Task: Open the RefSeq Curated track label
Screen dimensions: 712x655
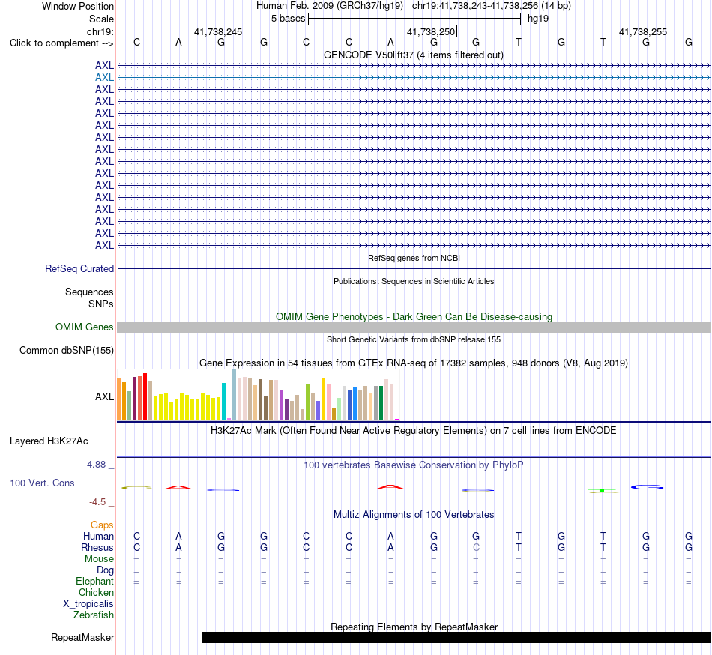Action: point(79,269)
